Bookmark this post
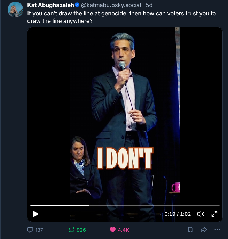The width and height of the screenshot is (228, 239). (190, 230)
